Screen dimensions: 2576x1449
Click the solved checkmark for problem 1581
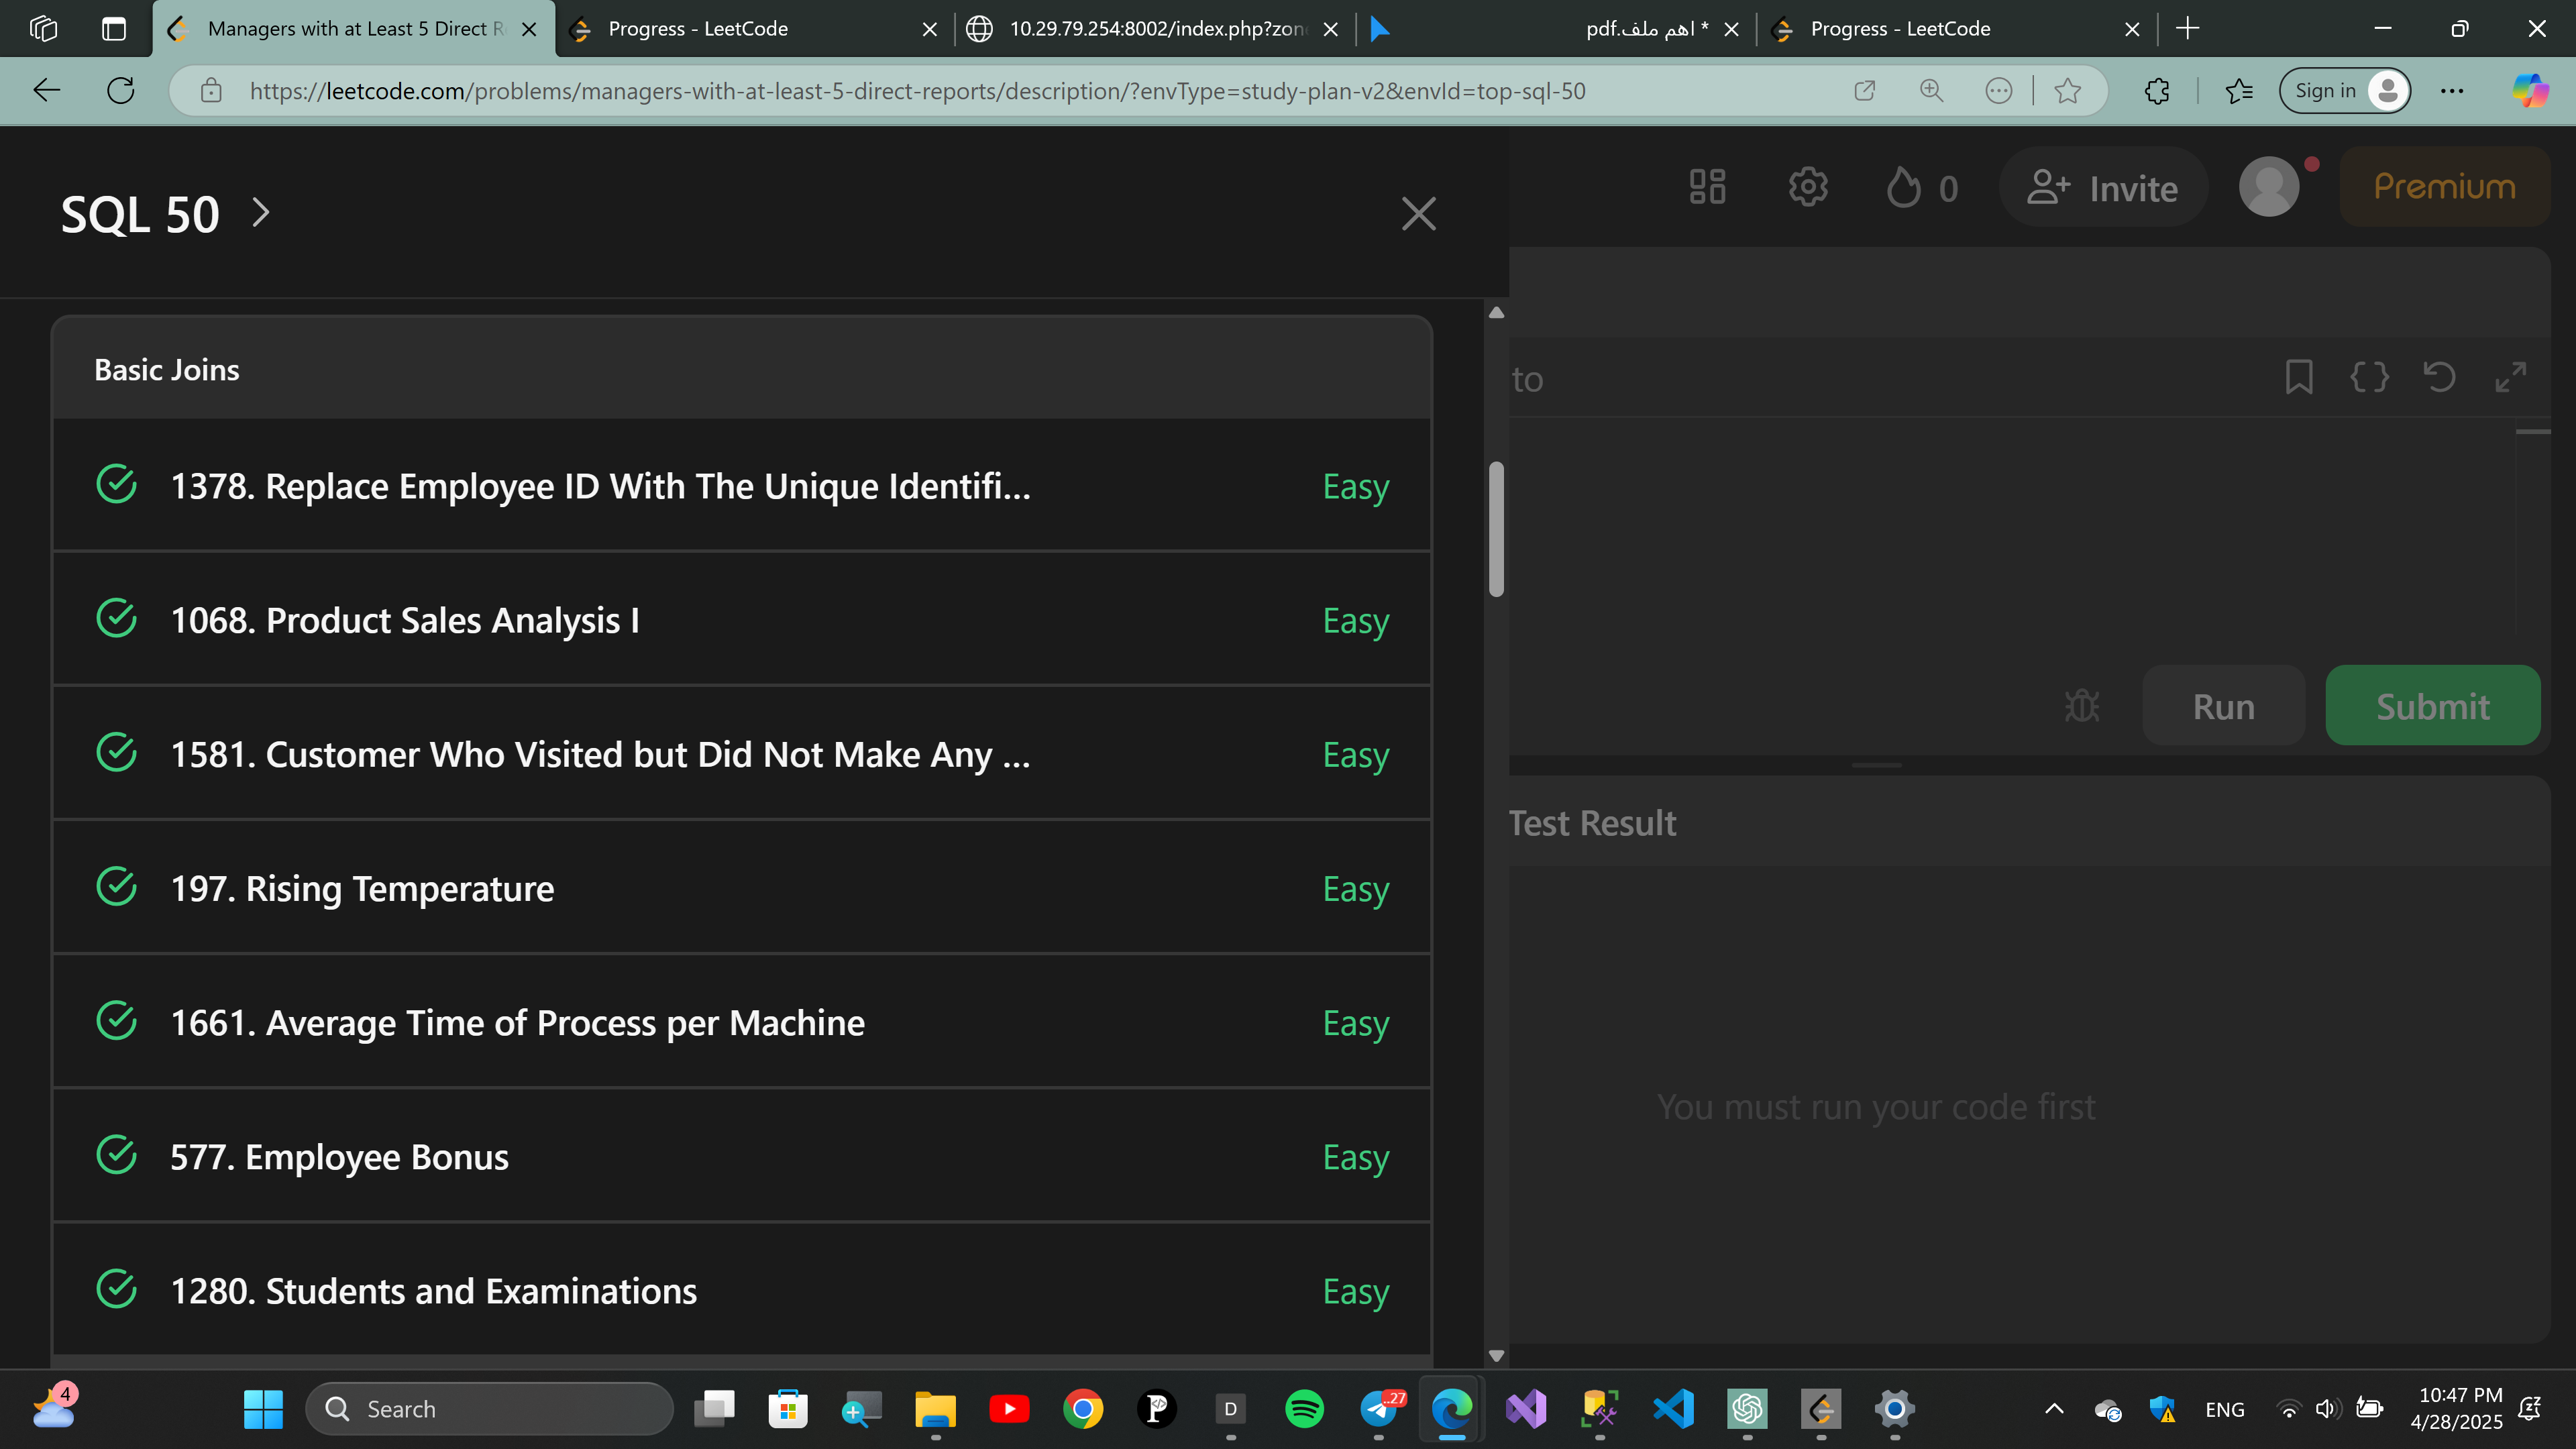point(116,752)
